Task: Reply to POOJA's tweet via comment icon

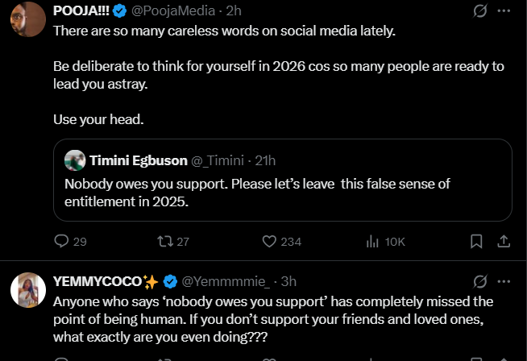Action: click(63, 241)
